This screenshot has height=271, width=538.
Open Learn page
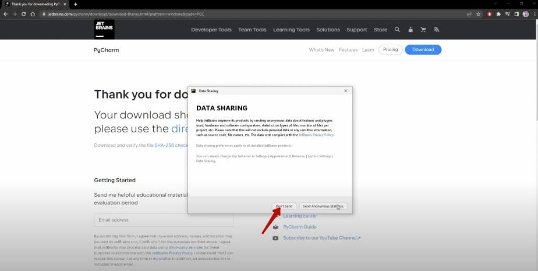pyautogui.click(x=368, y=49)
